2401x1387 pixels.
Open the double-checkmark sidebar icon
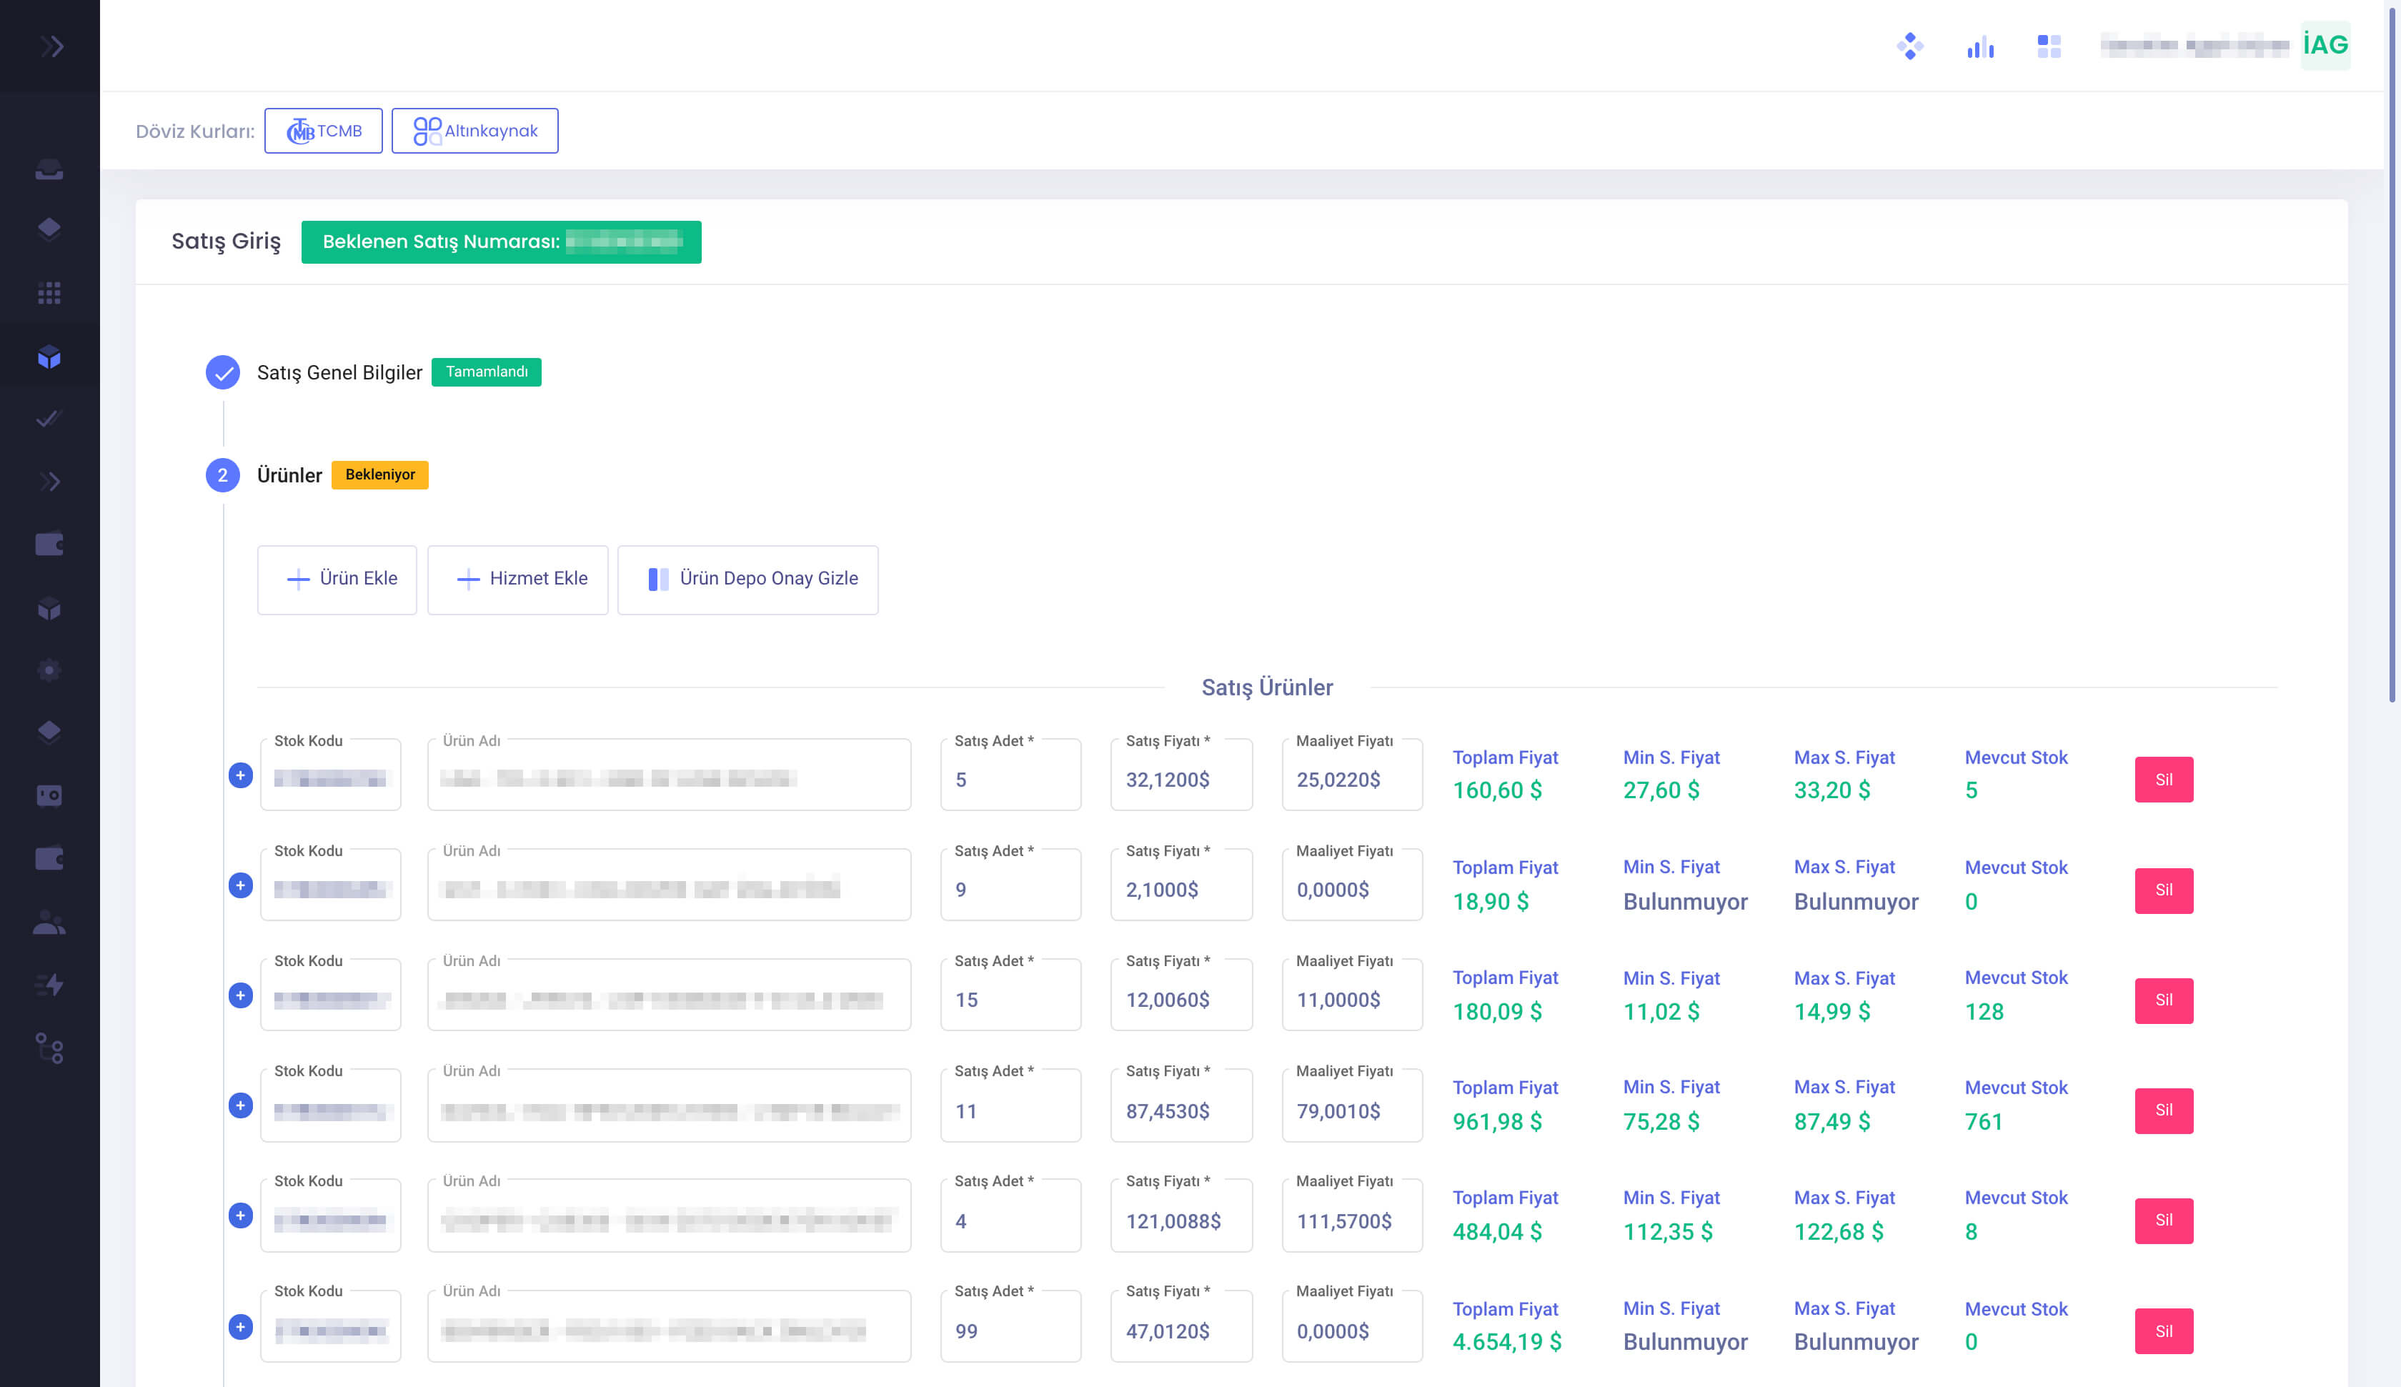pyautogui.click(x=49, y=418)
